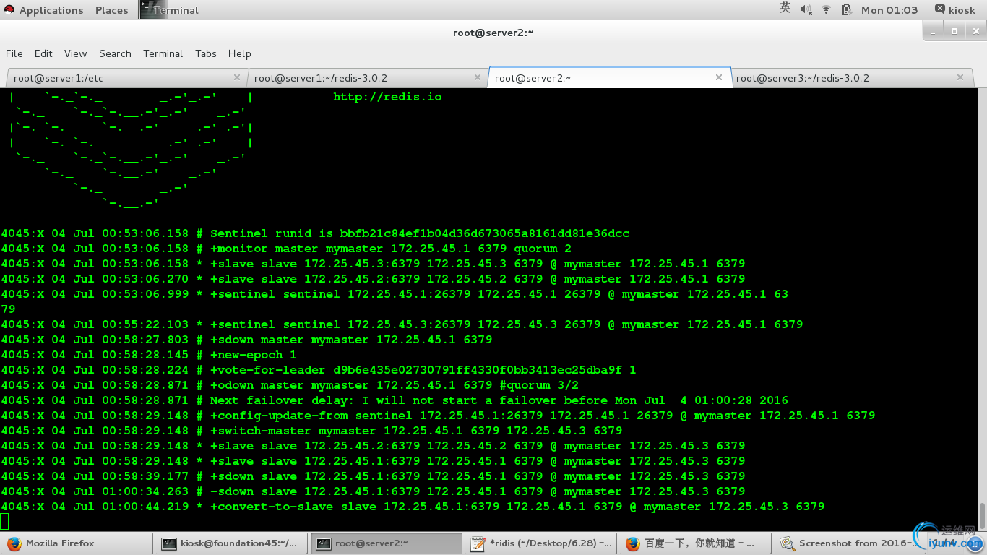Click the battery status icon

(x=847, y=10)
